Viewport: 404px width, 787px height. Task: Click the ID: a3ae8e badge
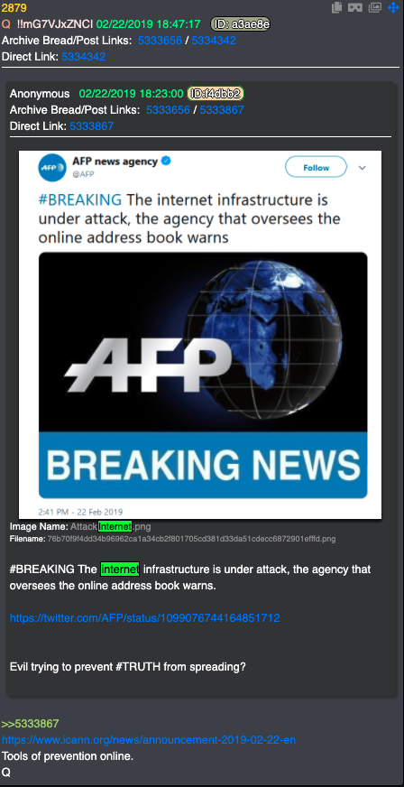[x=240, y=24]
